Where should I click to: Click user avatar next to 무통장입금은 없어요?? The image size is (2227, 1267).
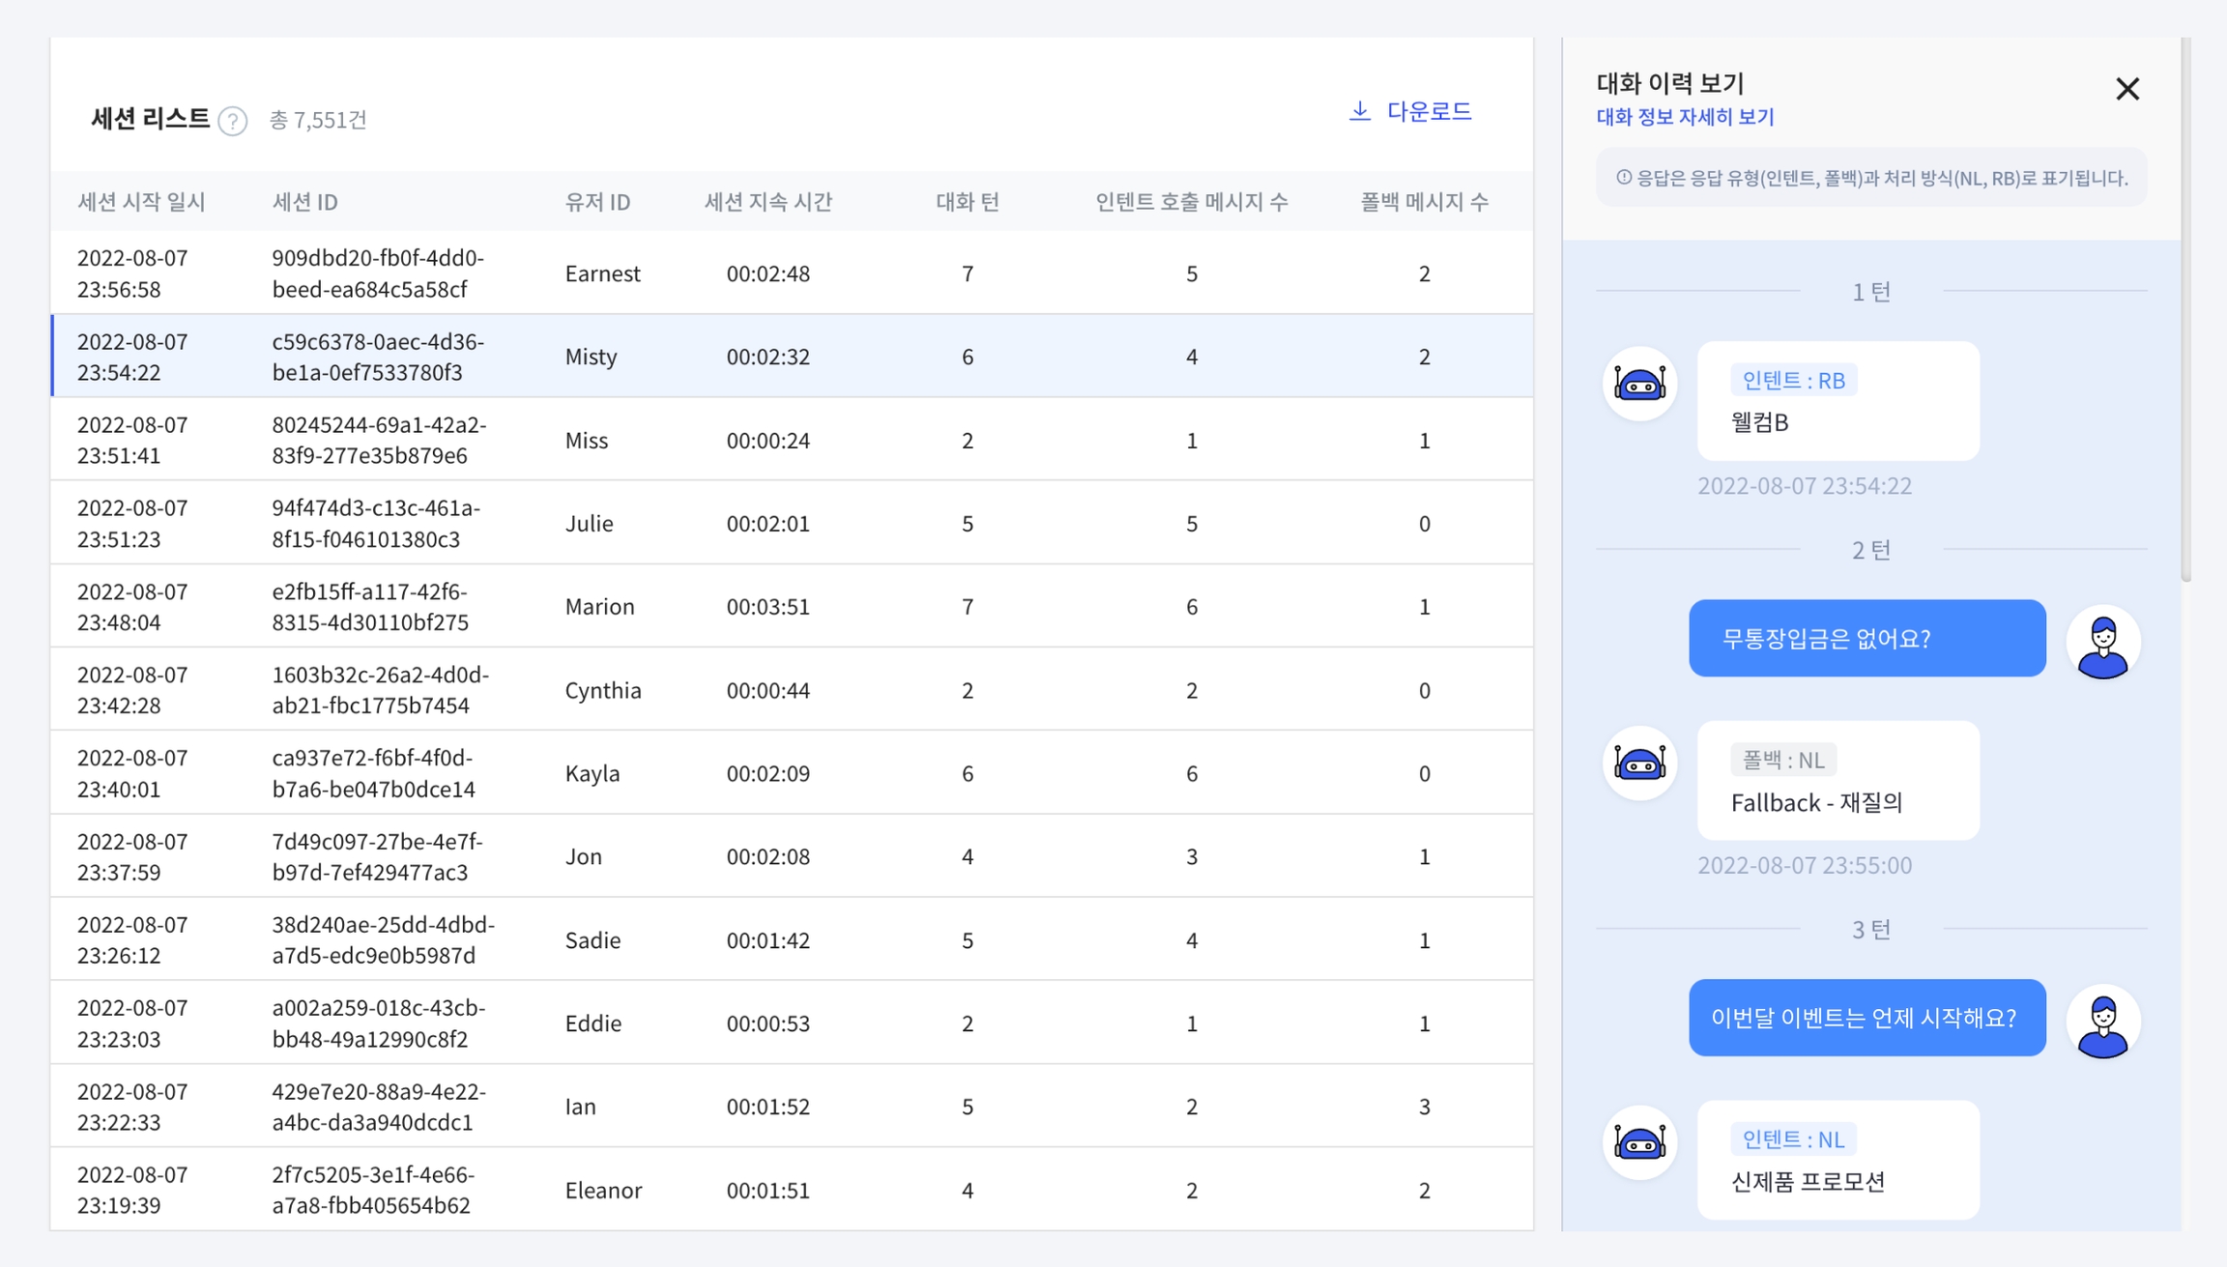click(x=2102, y=642)
